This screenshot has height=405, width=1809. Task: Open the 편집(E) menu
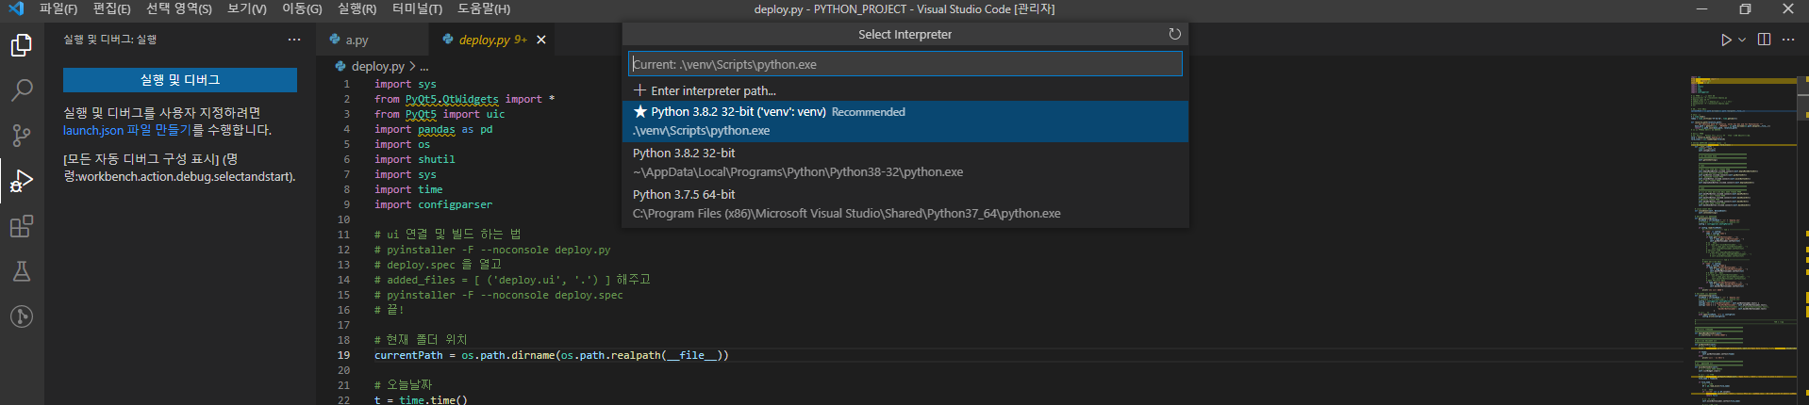pyautogui.click(x=111, y=8)
